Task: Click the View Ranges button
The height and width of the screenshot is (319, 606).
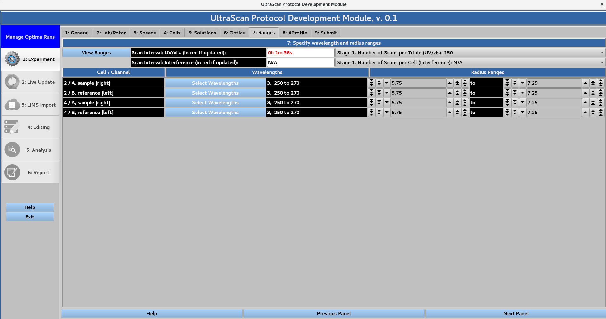Action: coord(96,52)
